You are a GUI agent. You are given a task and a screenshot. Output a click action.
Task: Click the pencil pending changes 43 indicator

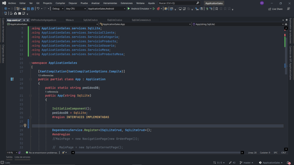pos(232,163)
